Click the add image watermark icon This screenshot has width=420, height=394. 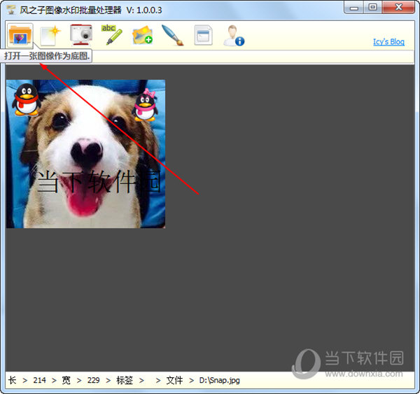coord(142,34)
